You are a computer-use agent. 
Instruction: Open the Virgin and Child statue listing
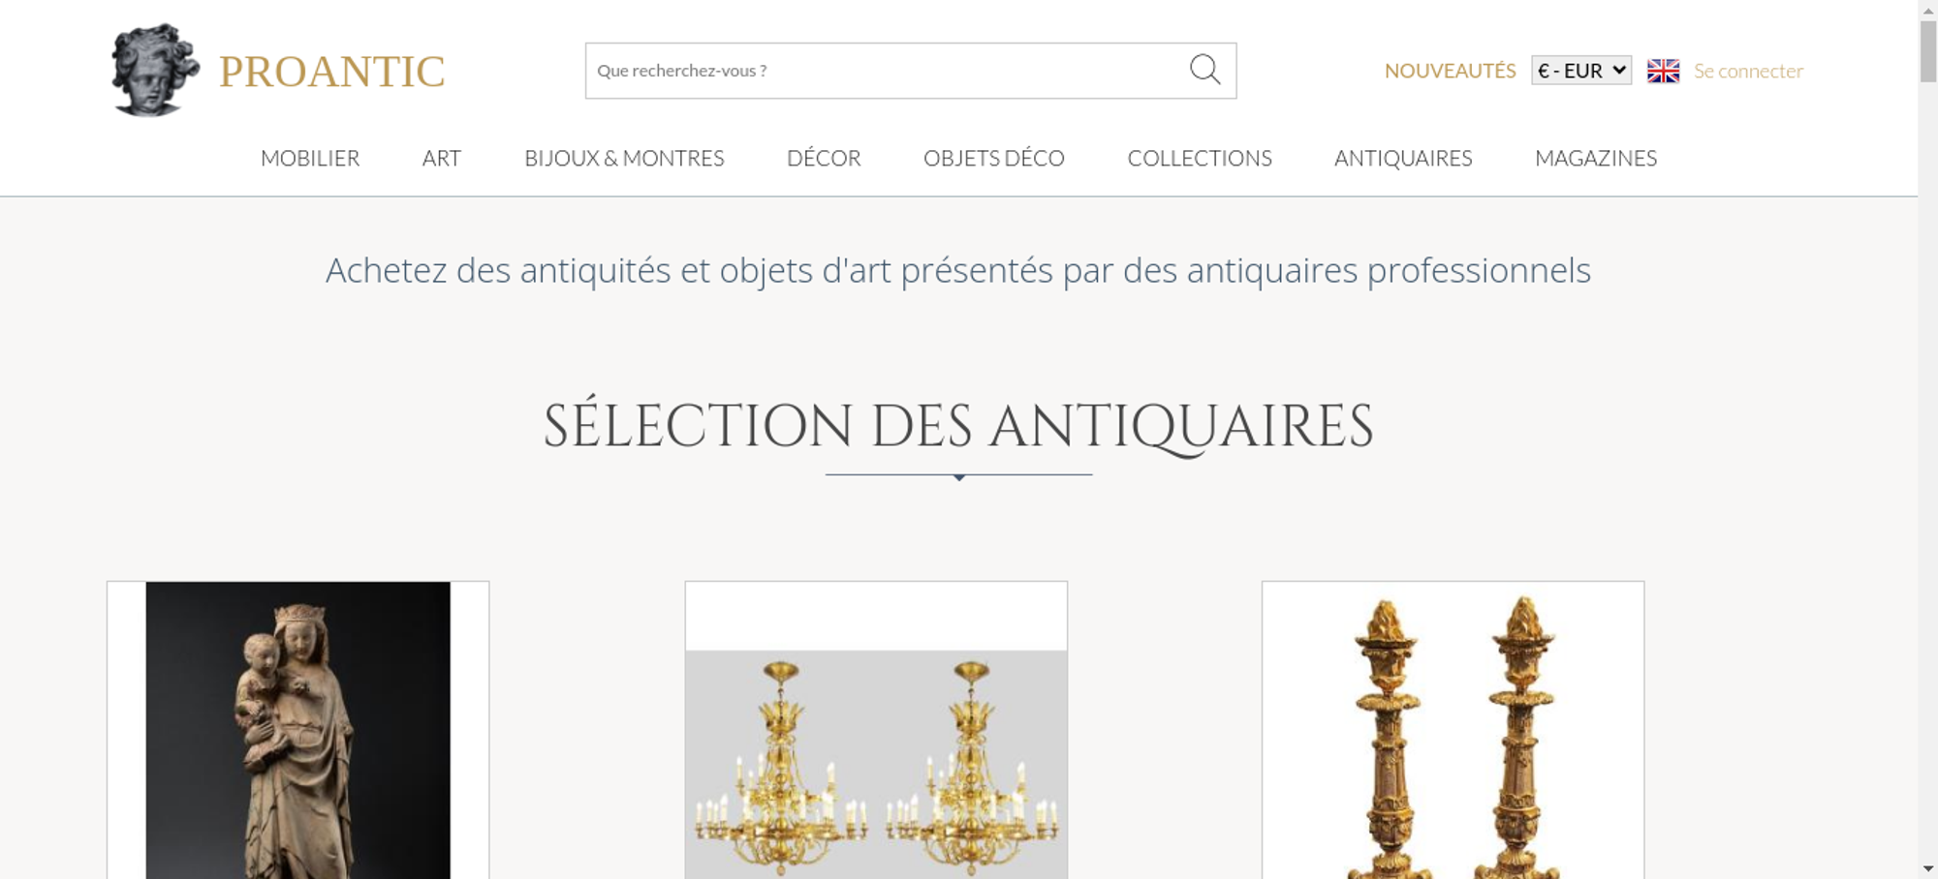pos(298,730)
